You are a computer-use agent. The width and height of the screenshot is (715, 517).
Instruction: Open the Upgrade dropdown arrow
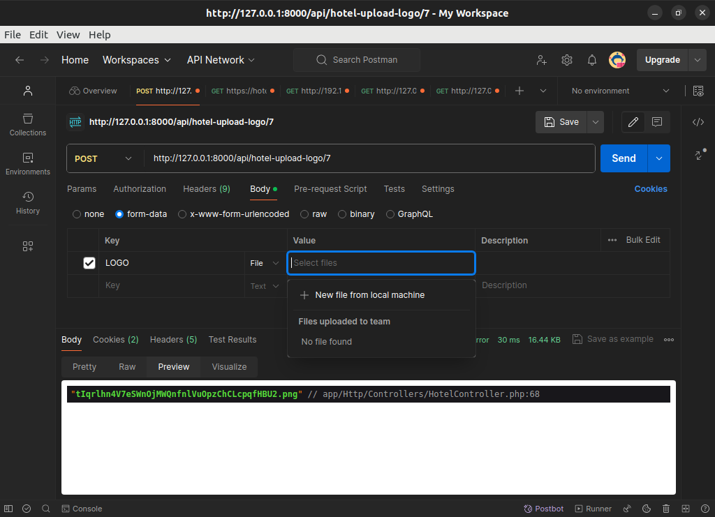point(698,60)
